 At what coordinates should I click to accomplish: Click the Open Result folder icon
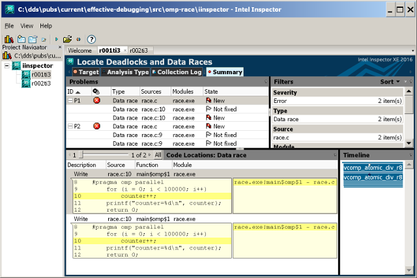click(x=67, y=39)
